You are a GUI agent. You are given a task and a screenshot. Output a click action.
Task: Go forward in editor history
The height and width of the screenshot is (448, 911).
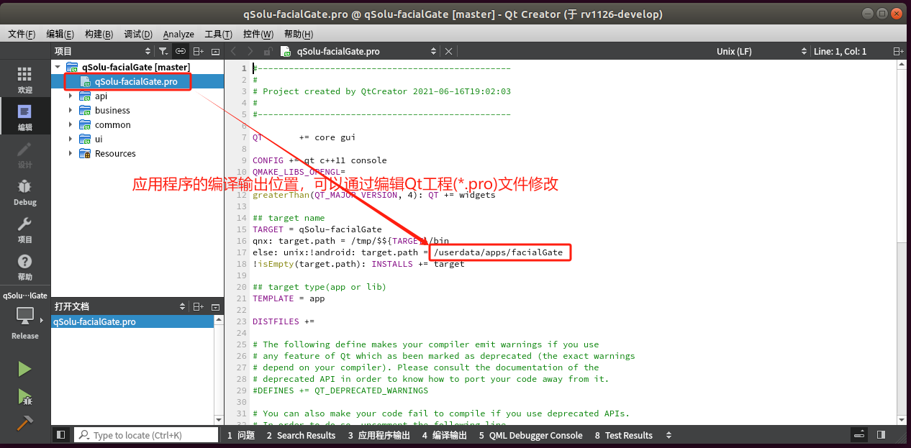pos(250,51)
